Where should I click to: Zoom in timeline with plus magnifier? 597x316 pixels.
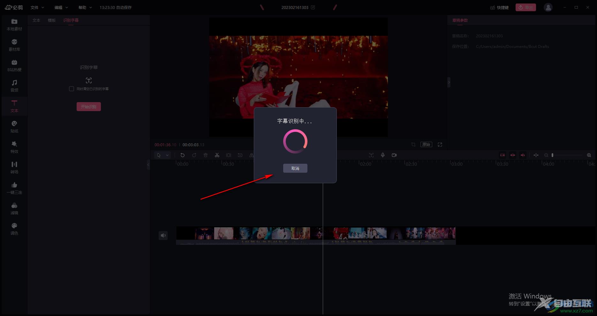click(589, 155)
